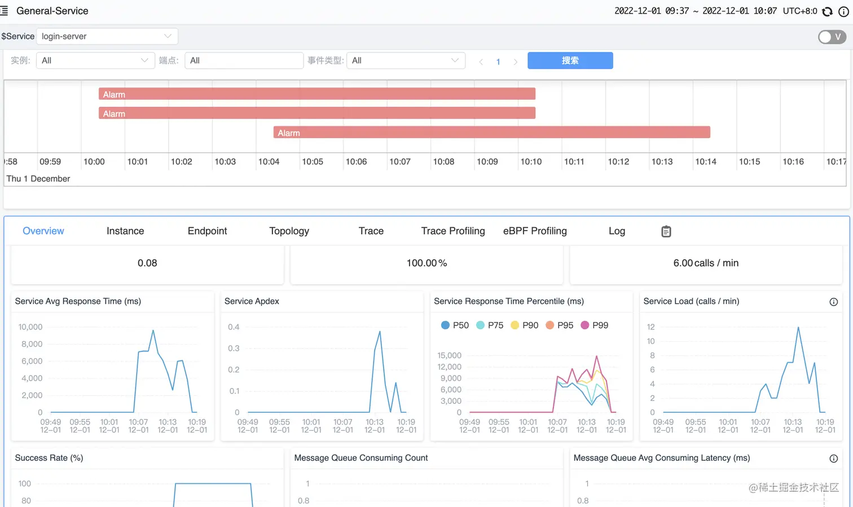853x507 pixels.
Task: Go to previous page of events
Action: point(481,61)
